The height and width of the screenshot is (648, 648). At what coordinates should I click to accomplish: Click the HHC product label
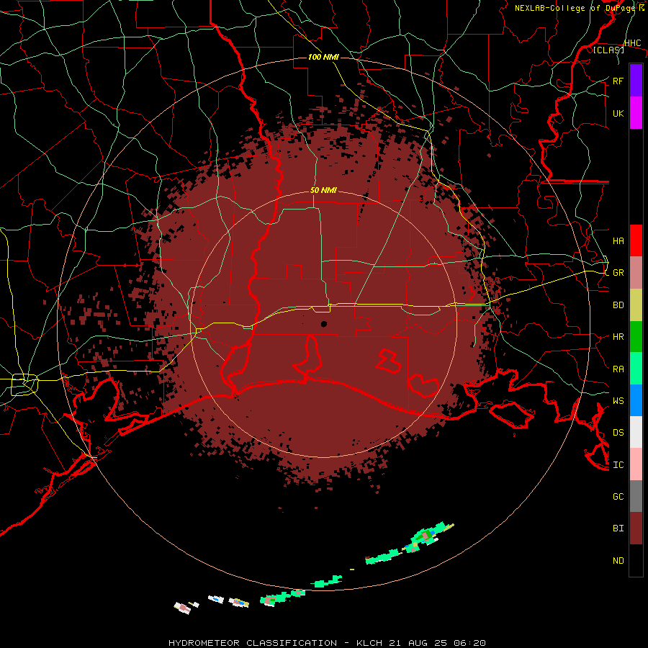(632, 43)
